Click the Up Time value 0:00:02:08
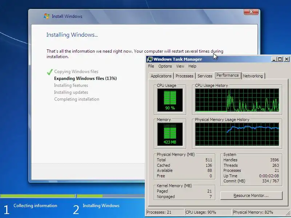This screenshot has height=218, width=291. pos(269,176)
